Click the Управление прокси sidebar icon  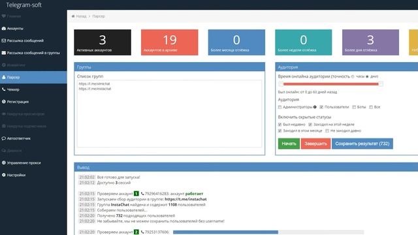4,163
